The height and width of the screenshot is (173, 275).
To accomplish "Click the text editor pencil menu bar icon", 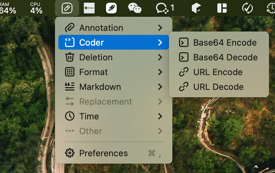I will pos(67,8).
